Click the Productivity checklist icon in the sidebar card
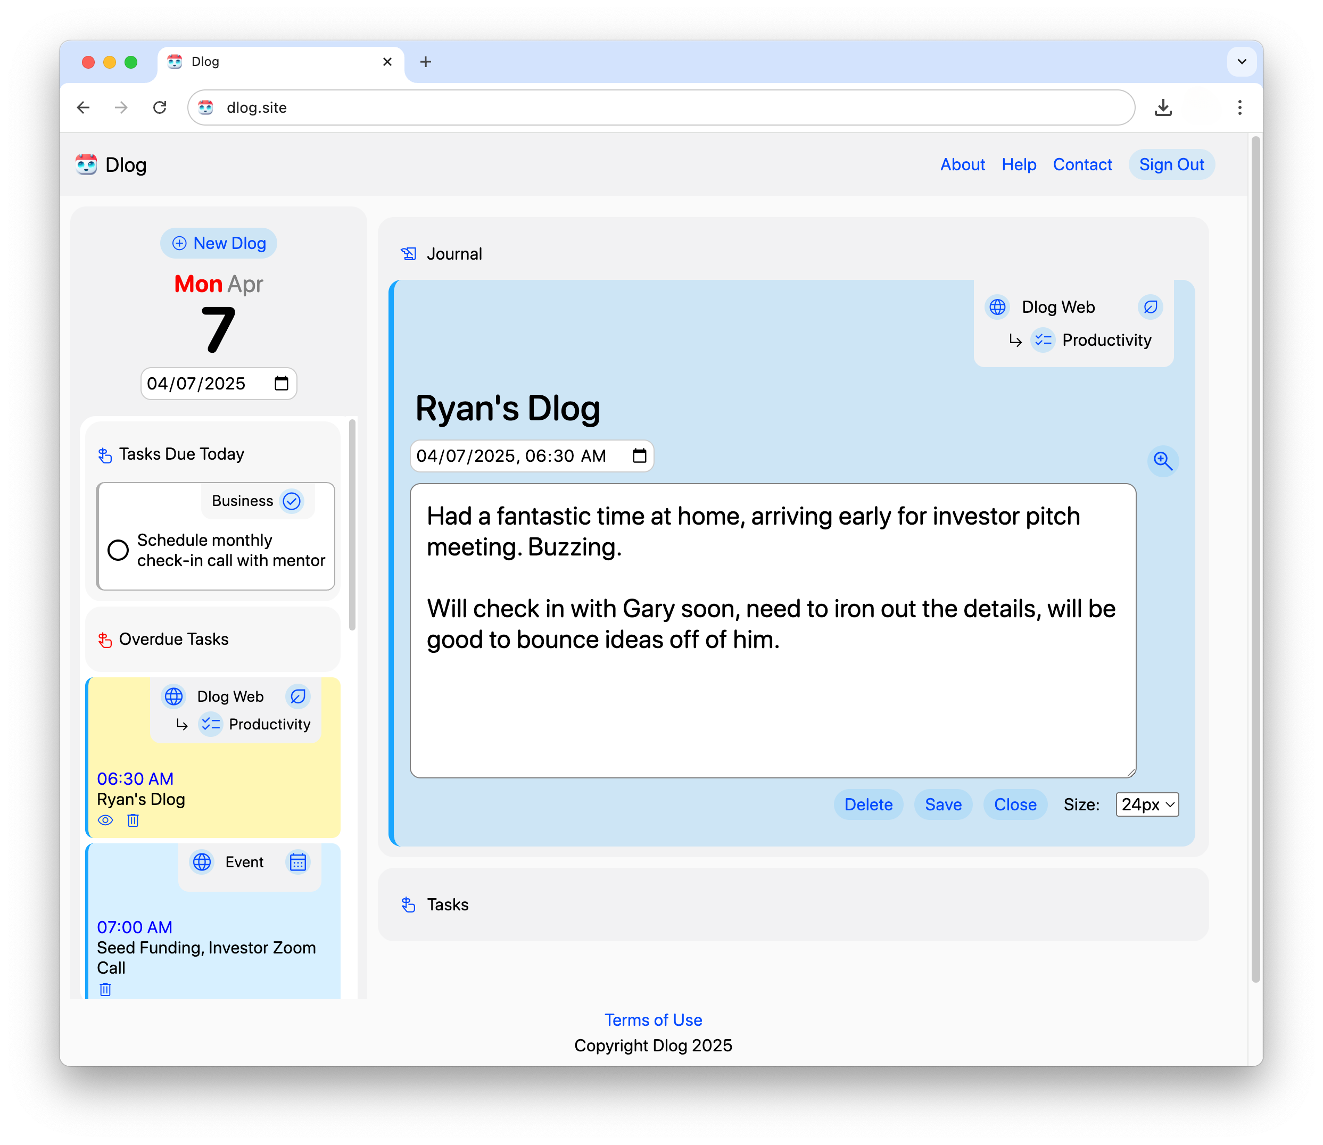This screenshot has width=1323, height=1145. [x=210, y=724]
